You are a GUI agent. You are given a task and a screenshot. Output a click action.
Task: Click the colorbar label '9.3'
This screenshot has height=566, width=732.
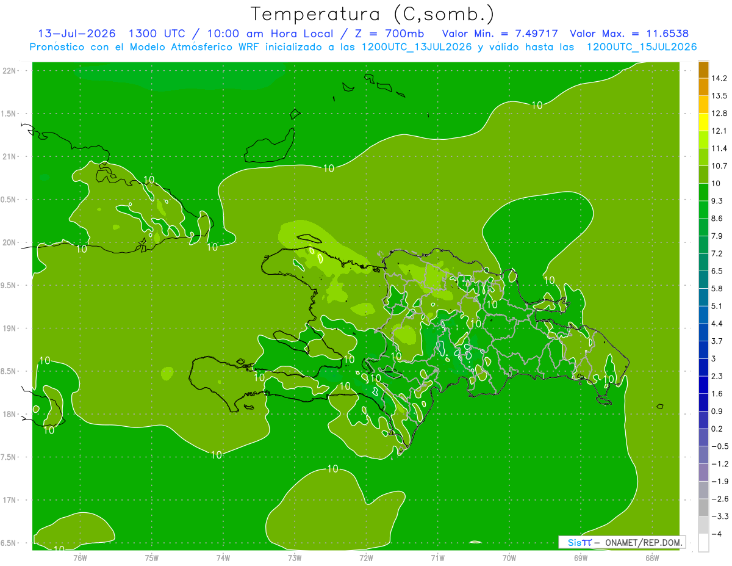717,201
